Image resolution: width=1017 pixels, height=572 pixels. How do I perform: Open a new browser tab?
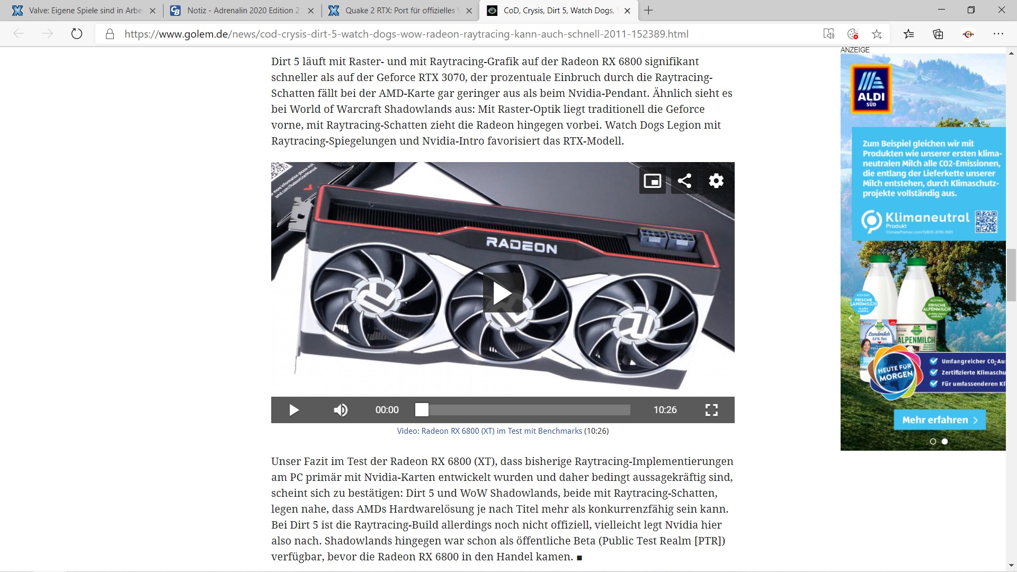(648, 11)
